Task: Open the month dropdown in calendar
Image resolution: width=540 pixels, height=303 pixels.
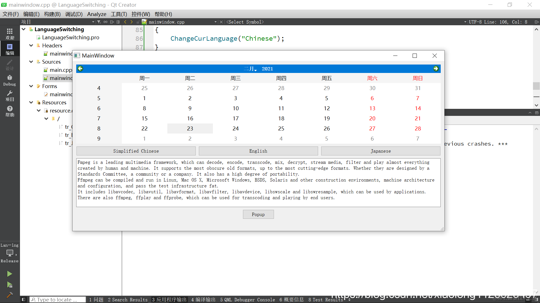Action: pyautogui.click(x=250, y=69)
